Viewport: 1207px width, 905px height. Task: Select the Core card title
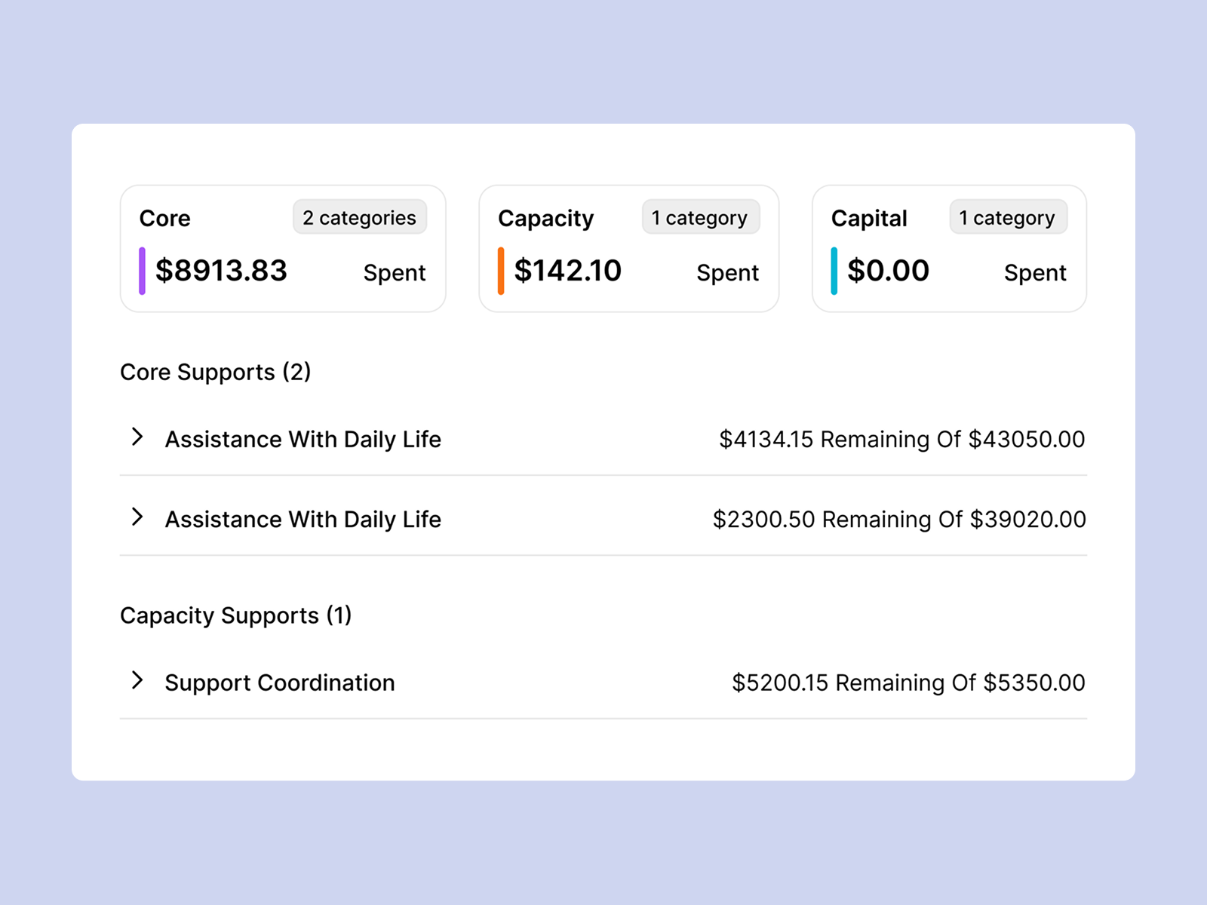164,219
